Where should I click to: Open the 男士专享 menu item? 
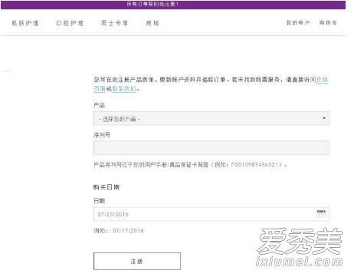114,23
